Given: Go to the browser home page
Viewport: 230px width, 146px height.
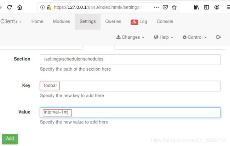Looking at the screenshot, I should [x=19, y=7].
